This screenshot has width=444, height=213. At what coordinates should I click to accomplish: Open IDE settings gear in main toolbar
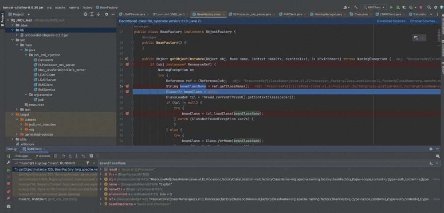(436, 8)
